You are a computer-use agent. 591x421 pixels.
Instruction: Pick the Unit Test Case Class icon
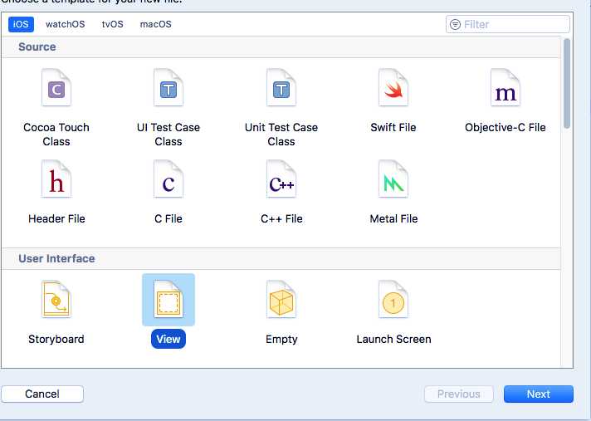(281, 87)
